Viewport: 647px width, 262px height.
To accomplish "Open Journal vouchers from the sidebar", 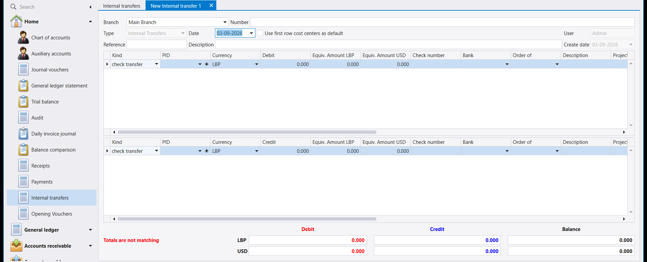I will 50,70.
